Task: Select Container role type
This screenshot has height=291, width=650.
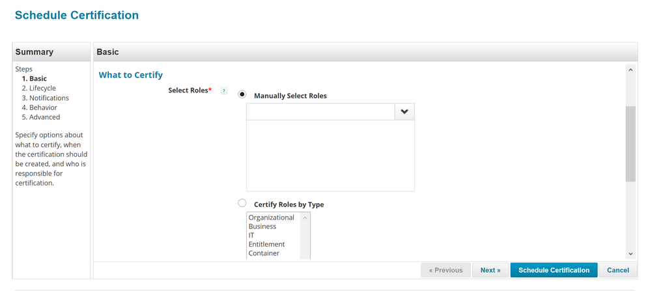Action: click(x=264, y=253)
